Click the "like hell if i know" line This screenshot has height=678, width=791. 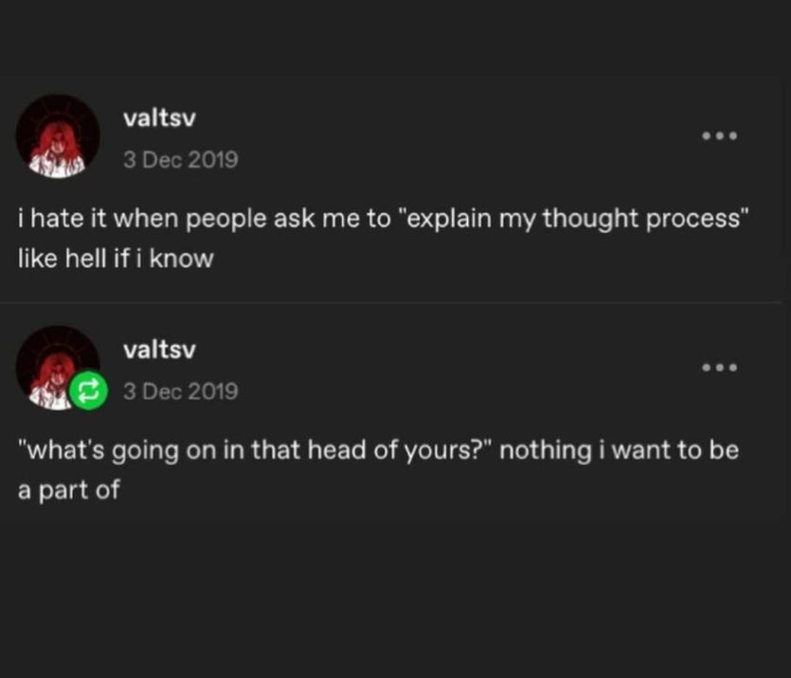(x=116, y=259)
